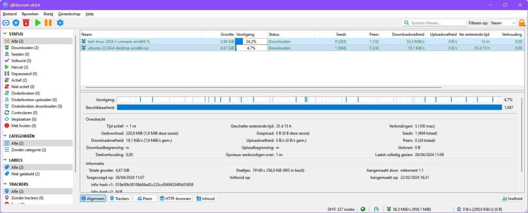The width and height of the screenshot is (528, 213).
Task: Filter by Onderbroken uploaden (0)
Action: [37, 100]
